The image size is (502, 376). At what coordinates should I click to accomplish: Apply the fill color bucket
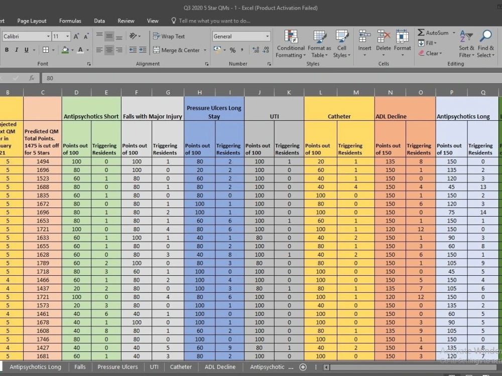(x=65, y=50)
